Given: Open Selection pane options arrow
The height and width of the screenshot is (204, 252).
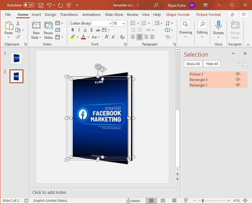Looking at the screenshot, I should pyautogui.click(x=233, y=54).
